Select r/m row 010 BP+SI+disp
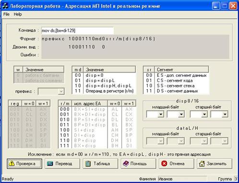This screenshot has width=239, height=183. click(97, 120)
